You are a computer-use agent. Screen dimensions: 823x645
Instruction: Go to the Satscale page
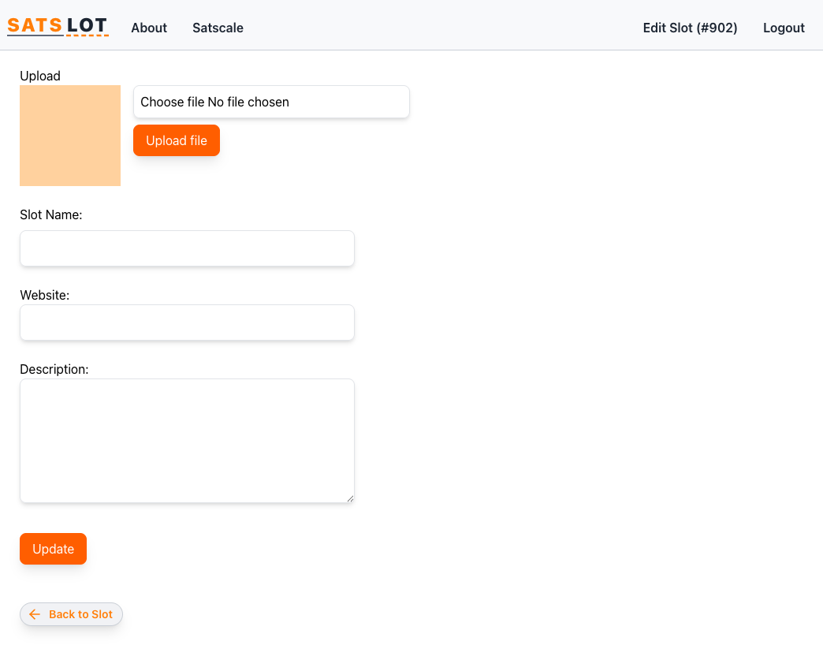click(218, 28)
